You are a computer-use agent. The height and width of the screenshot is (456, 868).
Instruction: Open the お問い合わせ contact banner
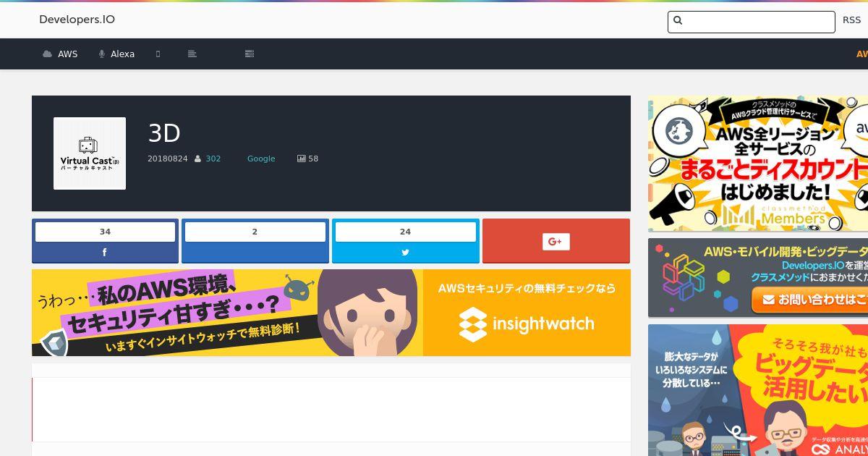(x=758, y=278)
